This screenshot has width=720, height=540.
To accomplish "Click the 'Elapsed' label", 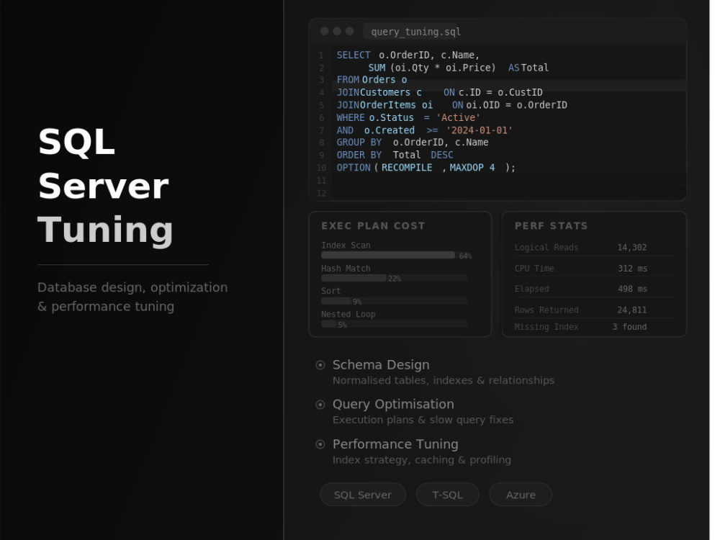I will point(532,289).
